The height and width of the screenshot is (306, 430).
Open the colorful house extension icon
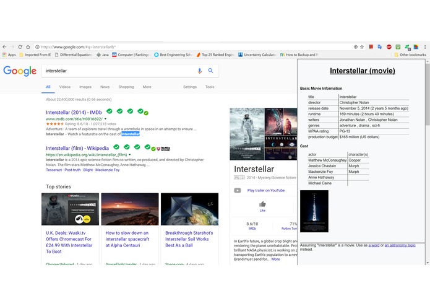click(x=416, y=47)
